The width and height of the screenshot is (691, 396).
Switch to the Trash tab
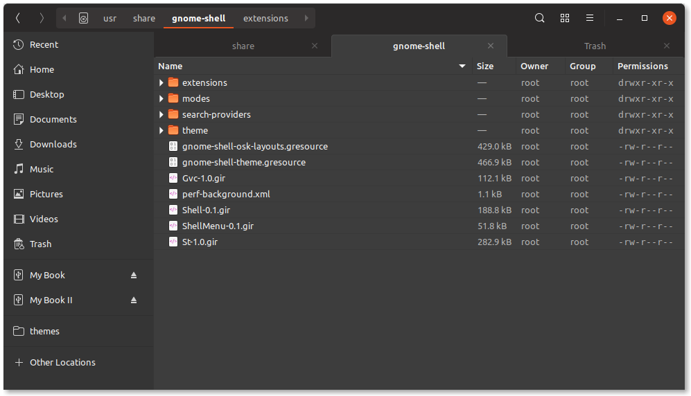[x=595, y=46]
